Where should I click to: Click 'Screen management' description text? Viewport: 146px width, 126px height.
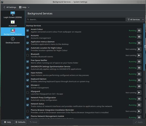point(40,88)
